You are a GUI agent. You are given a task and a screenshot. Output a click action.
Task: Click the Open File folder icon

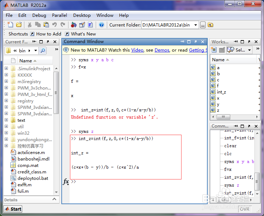click(19, 25)
